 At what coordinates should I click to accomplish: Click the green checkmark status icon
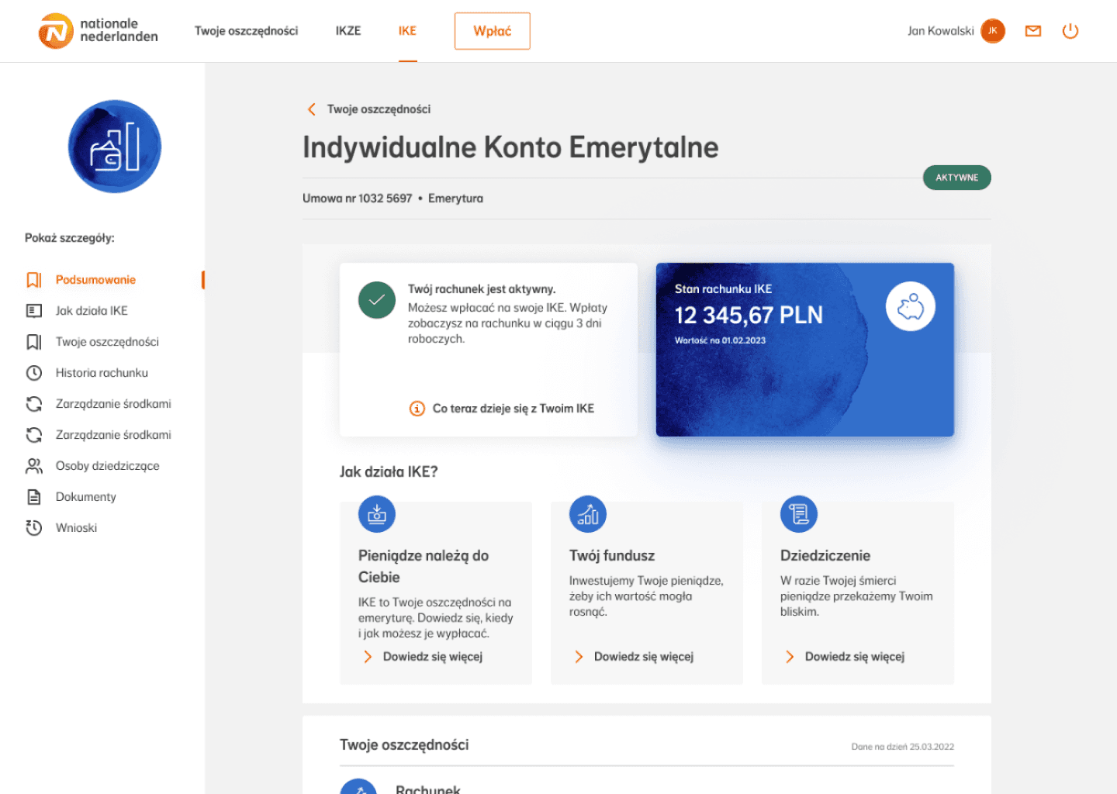click(377, 300)
